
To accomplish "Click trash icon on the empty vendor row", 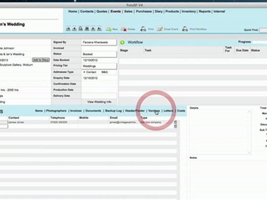I will point(175,126).
